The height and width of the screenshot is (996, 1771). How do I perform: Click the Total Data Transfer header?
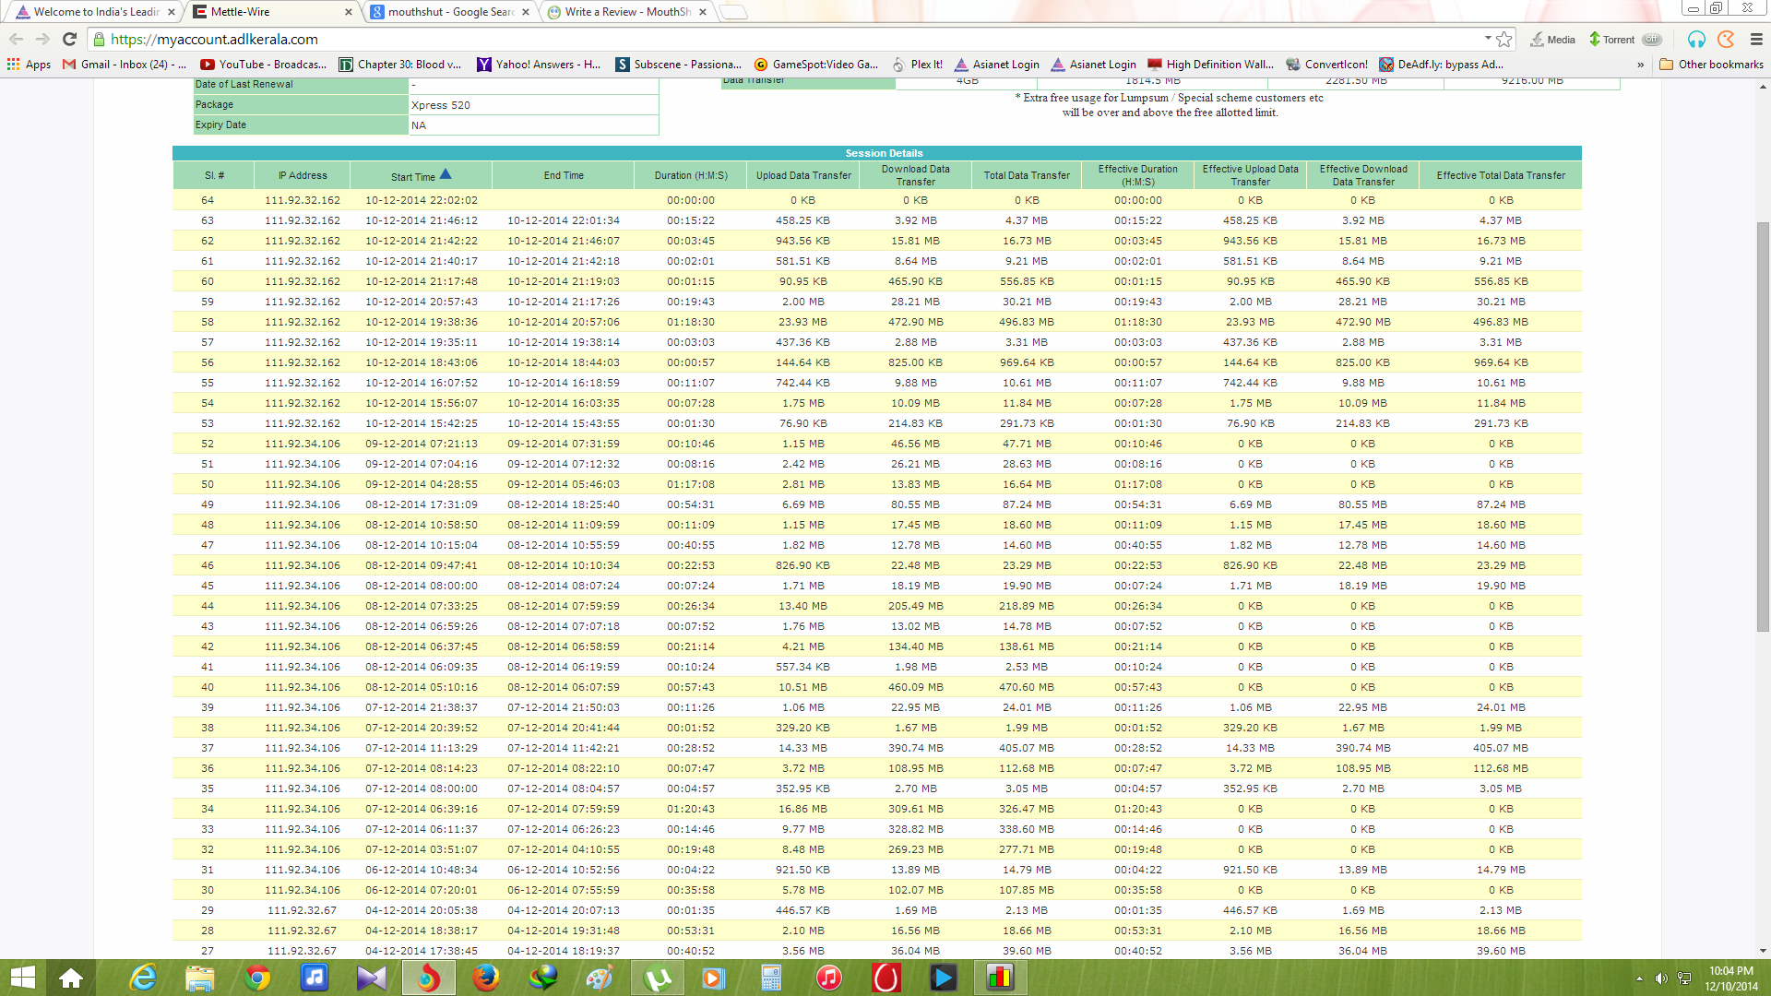(x=1027, y=175)
